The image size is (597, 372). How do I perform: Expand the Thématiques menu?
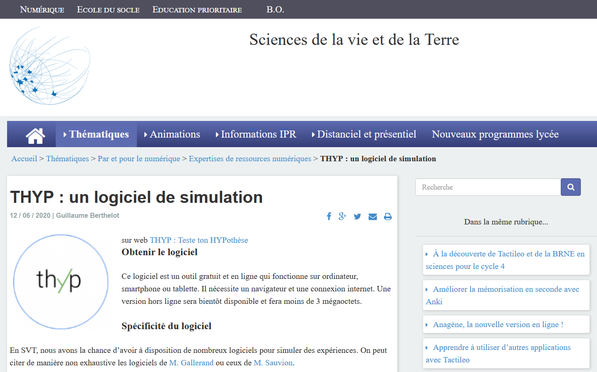click(x=96, y=134)
